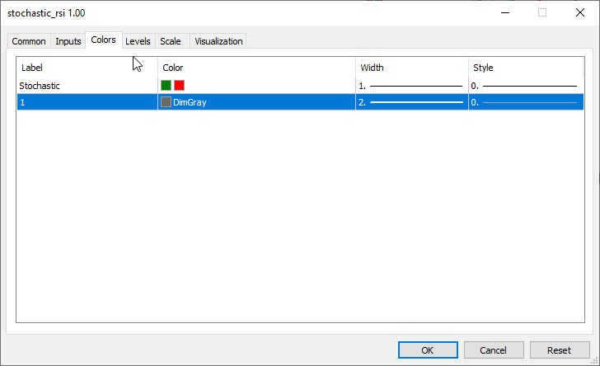This screenshot has height=366, width=600.
Task: Change line style of DimGray row
Action: pyautogui.click(x=526, y=102)
